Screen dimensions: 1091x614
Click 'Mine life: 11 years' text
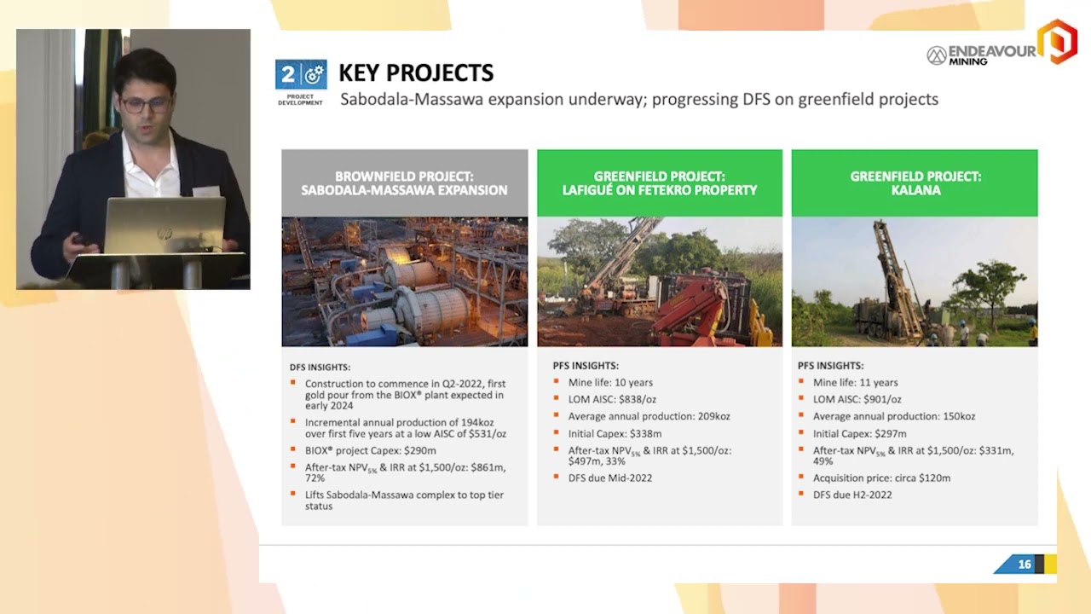click(x=855, y=383)
